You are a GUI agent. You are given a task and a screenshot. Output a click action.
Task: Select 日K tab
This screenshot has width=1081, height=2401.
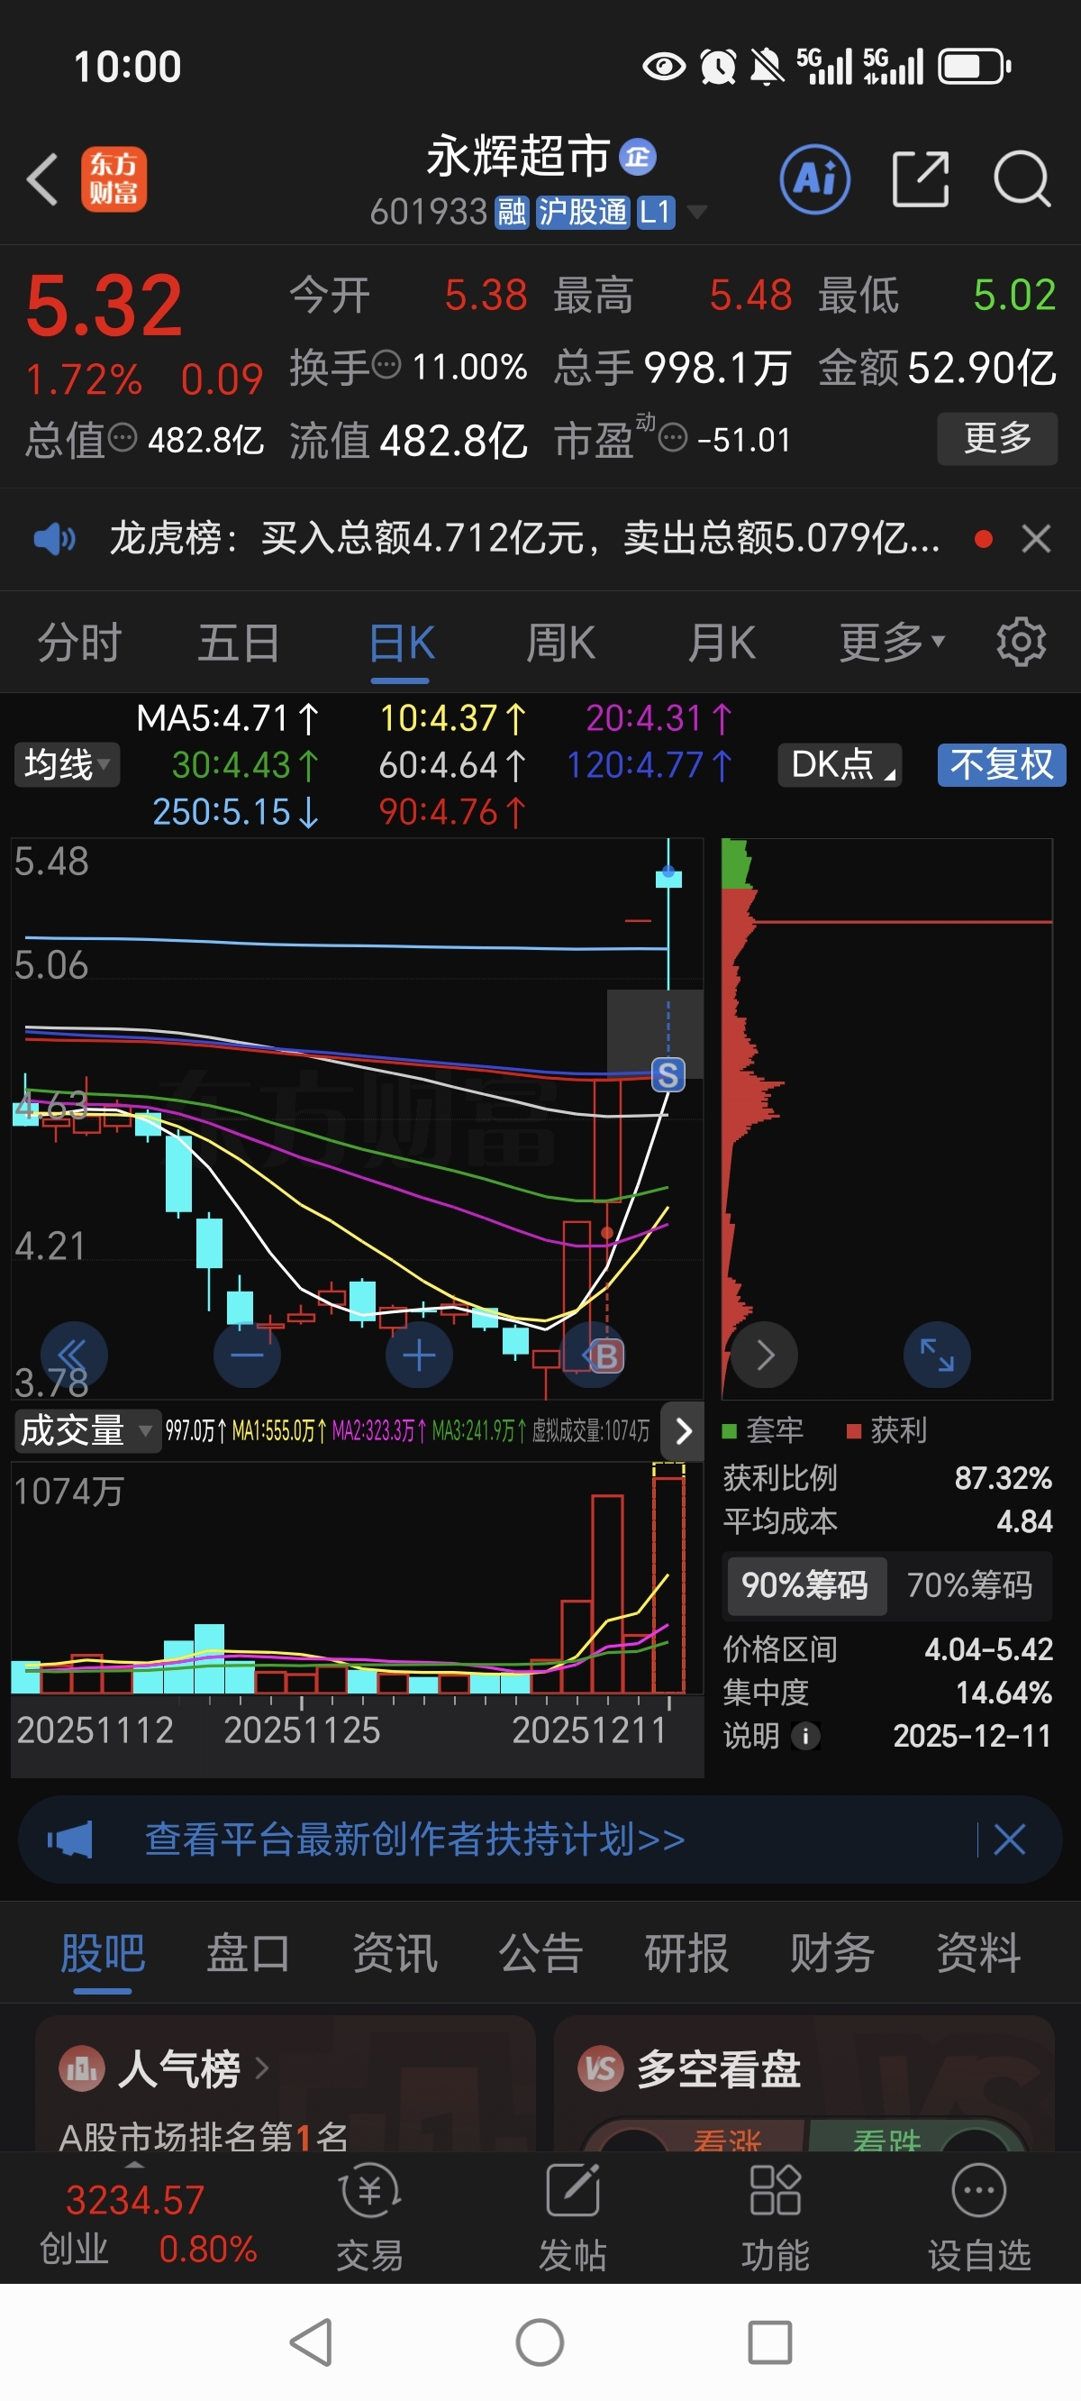[x=401, y=644]
